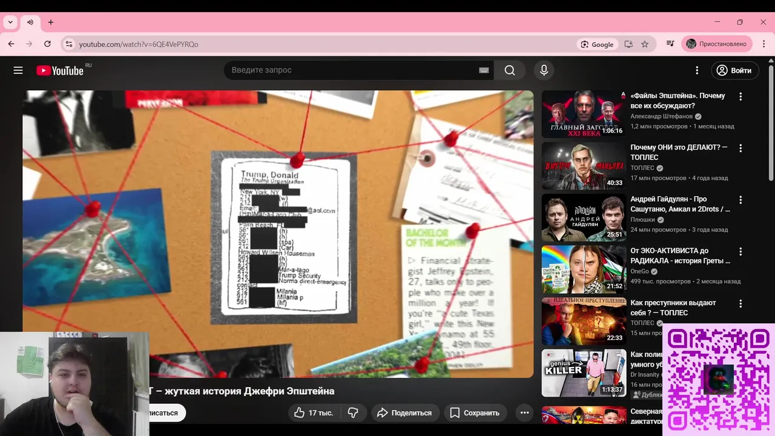Open the OneGo channel name
The height and width of the screenshot is (436, 775).
(x=639, y=271)
